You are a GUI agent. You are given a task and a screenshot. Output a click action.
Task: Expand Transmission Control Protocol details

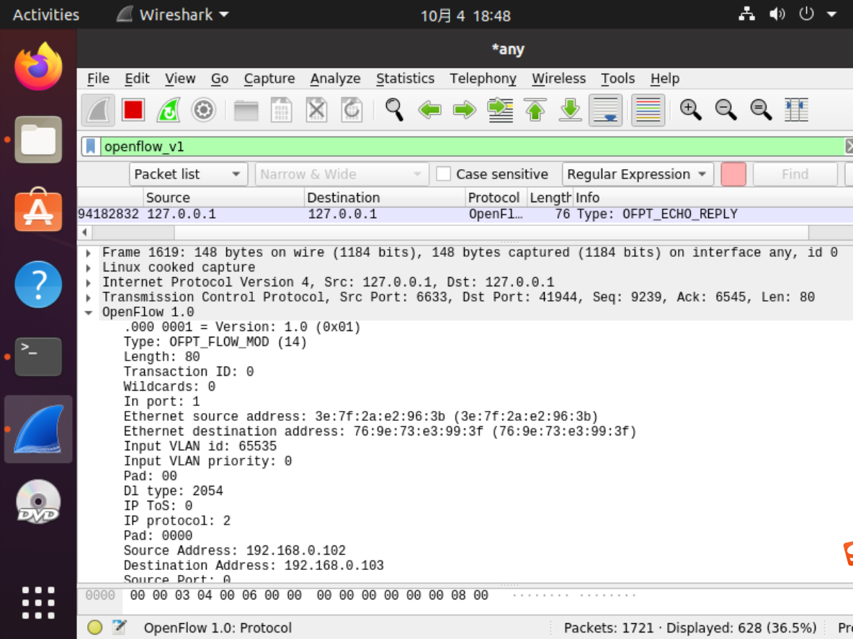[x=89, y=298]
